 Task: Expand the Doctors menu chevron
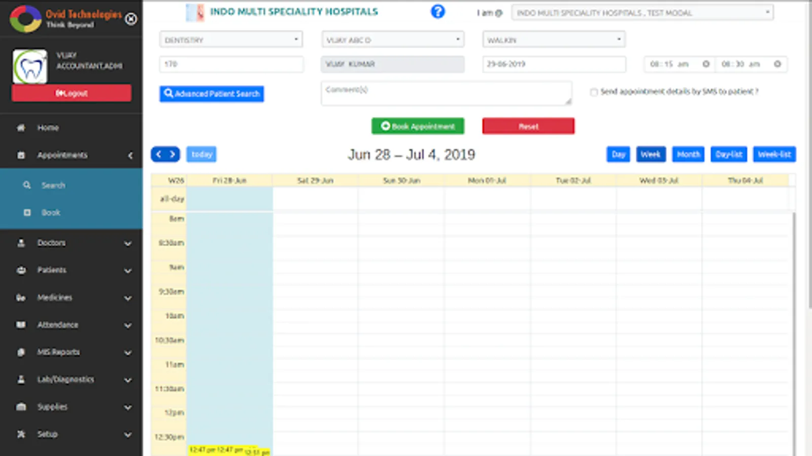128,244
